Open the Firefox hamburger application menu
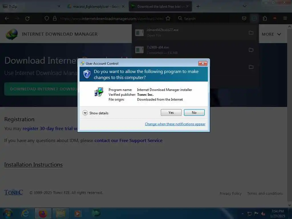Image resolution: width=292 pixels, height=219 pixels. click(285, 18)
